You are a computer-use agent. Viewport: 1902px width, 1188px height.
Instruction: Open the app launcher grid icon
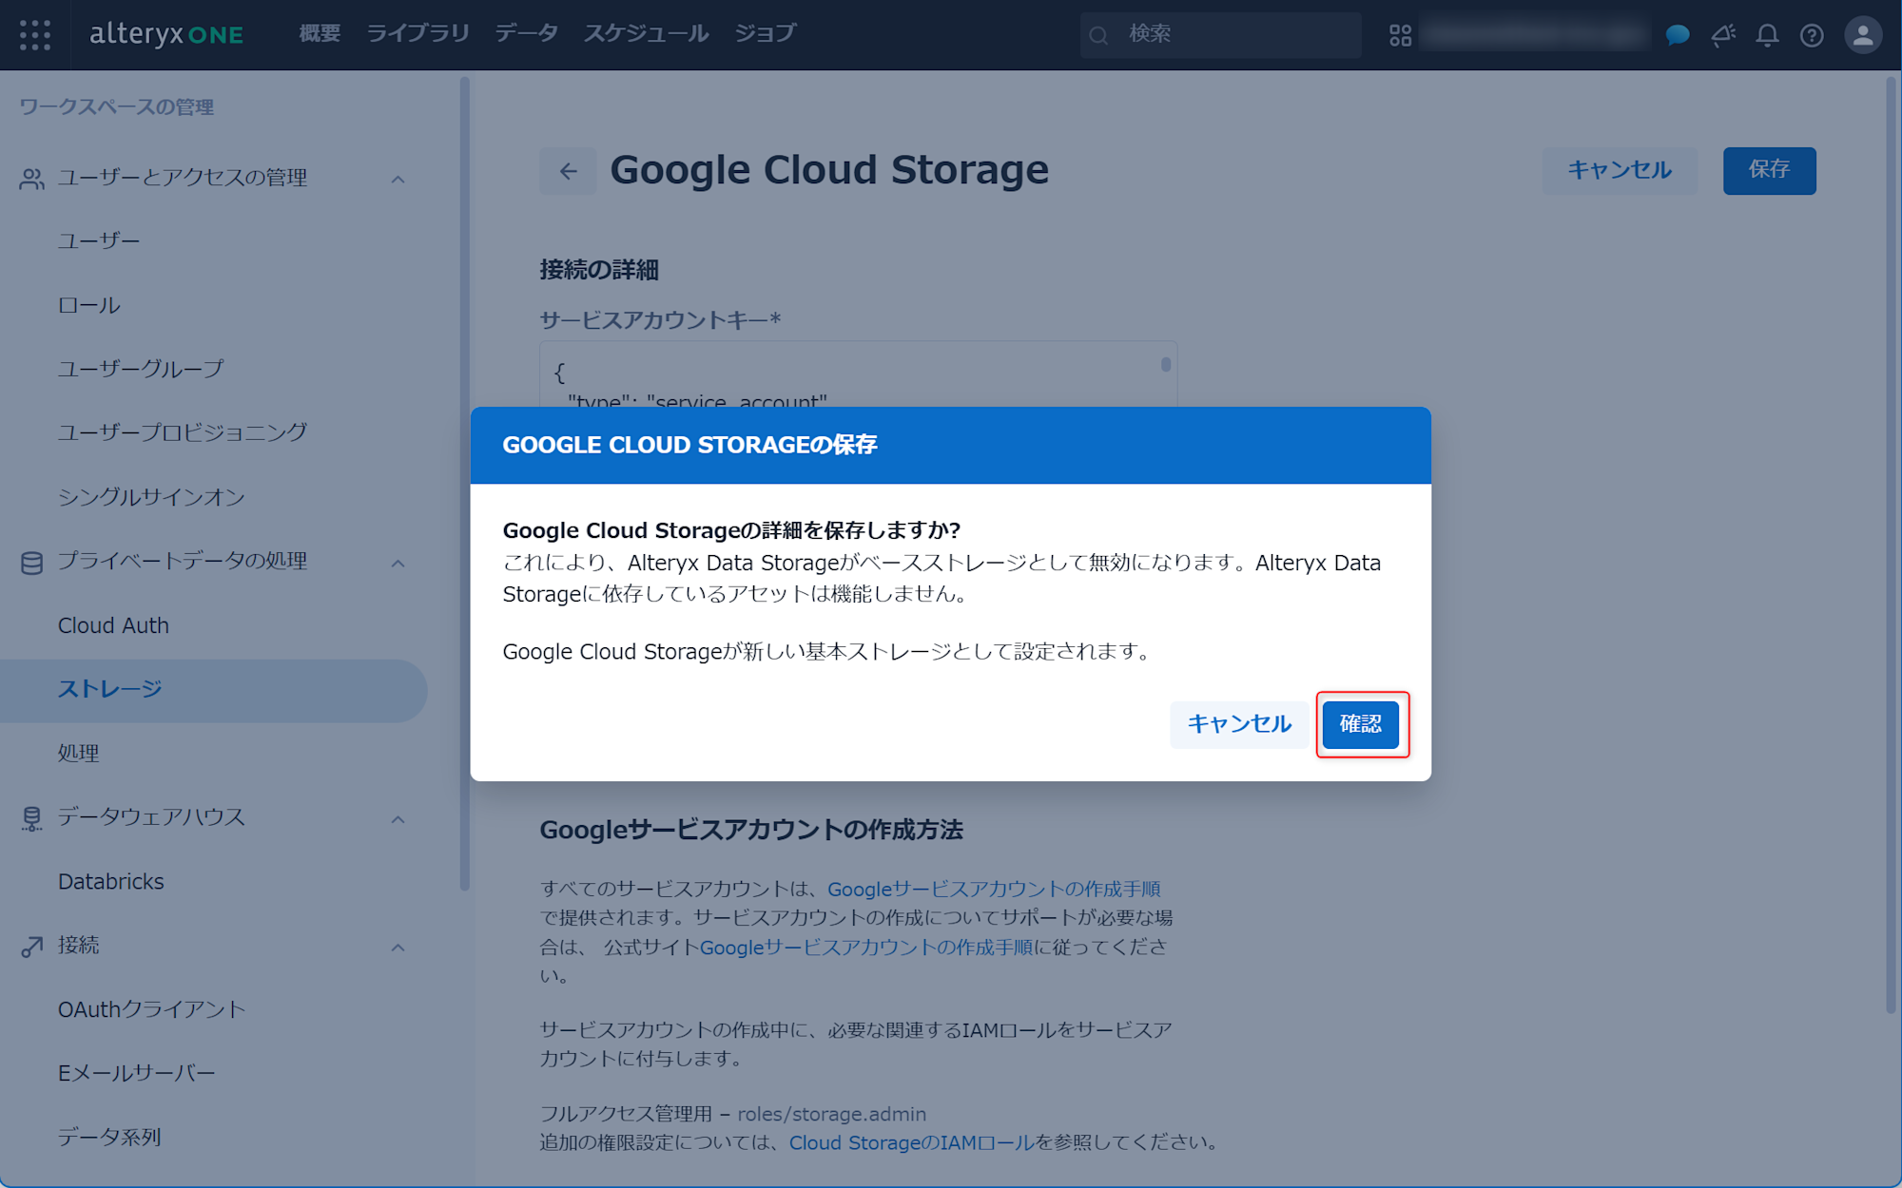pos(35,35)
